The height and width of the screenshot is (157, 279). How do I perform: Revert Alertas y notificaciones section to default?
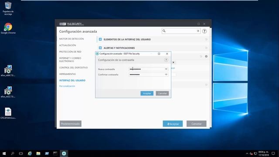[206, 48]
